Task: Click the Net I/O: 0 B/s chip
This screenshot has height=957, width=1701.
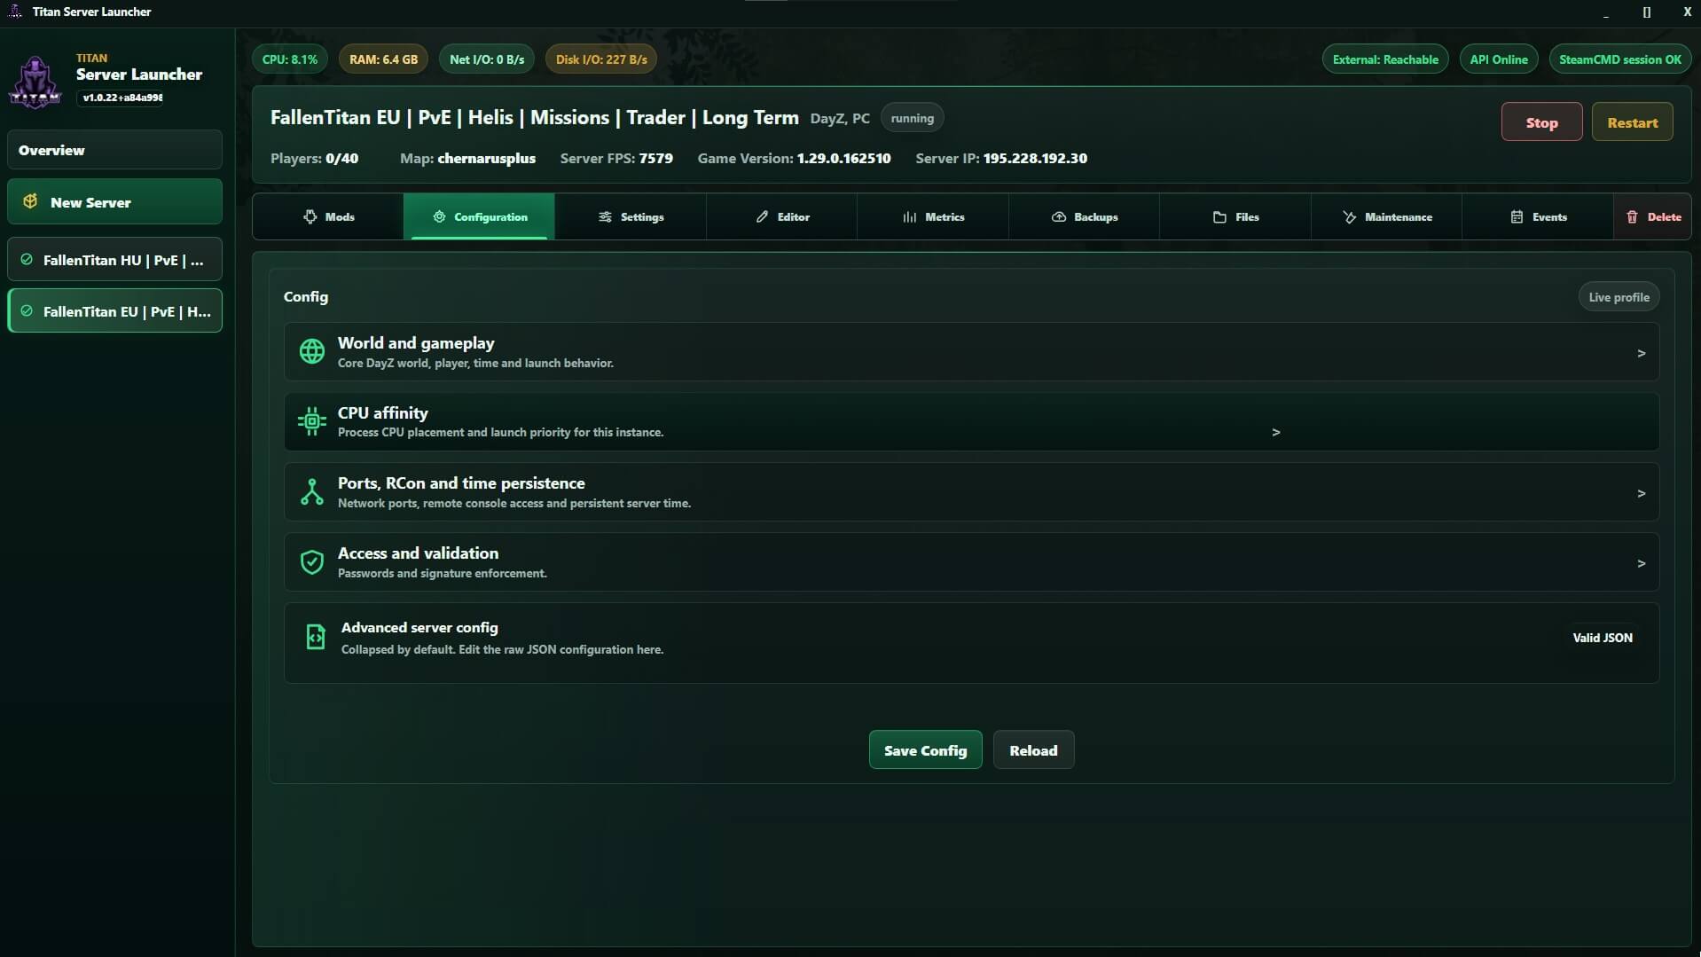Action: 487,59
